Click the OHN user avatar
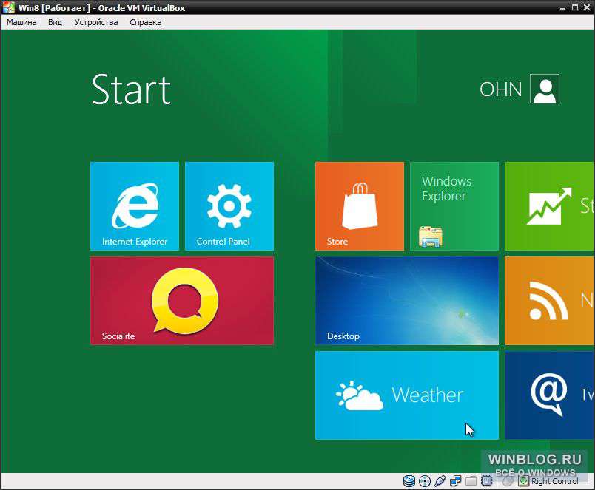Viewport: 595px width, 490px height. coord(545,89)
